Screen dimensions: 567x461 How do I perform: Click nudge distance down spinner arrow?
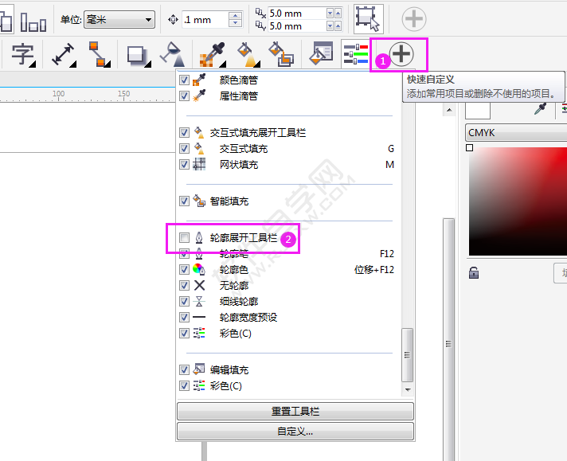(x=235, y=23)
